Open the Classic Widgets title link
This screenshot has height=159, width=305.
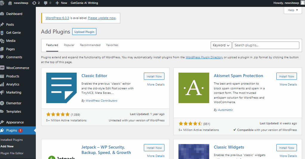click(229, 147)
